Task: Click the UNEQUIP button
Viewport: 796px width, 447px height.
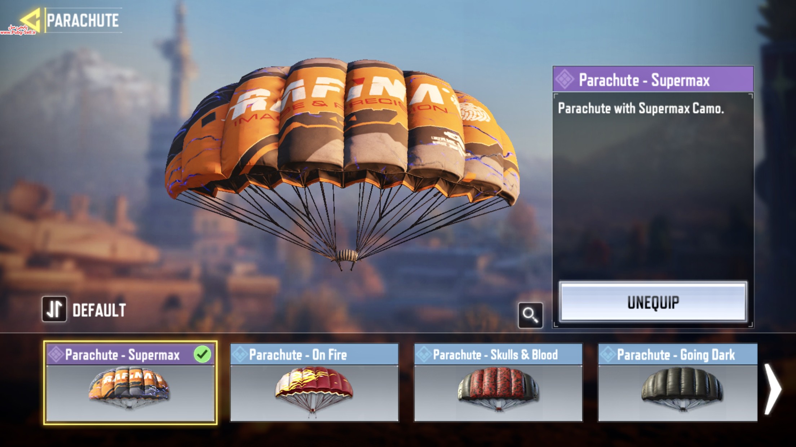Action: [x=653, y=302]
